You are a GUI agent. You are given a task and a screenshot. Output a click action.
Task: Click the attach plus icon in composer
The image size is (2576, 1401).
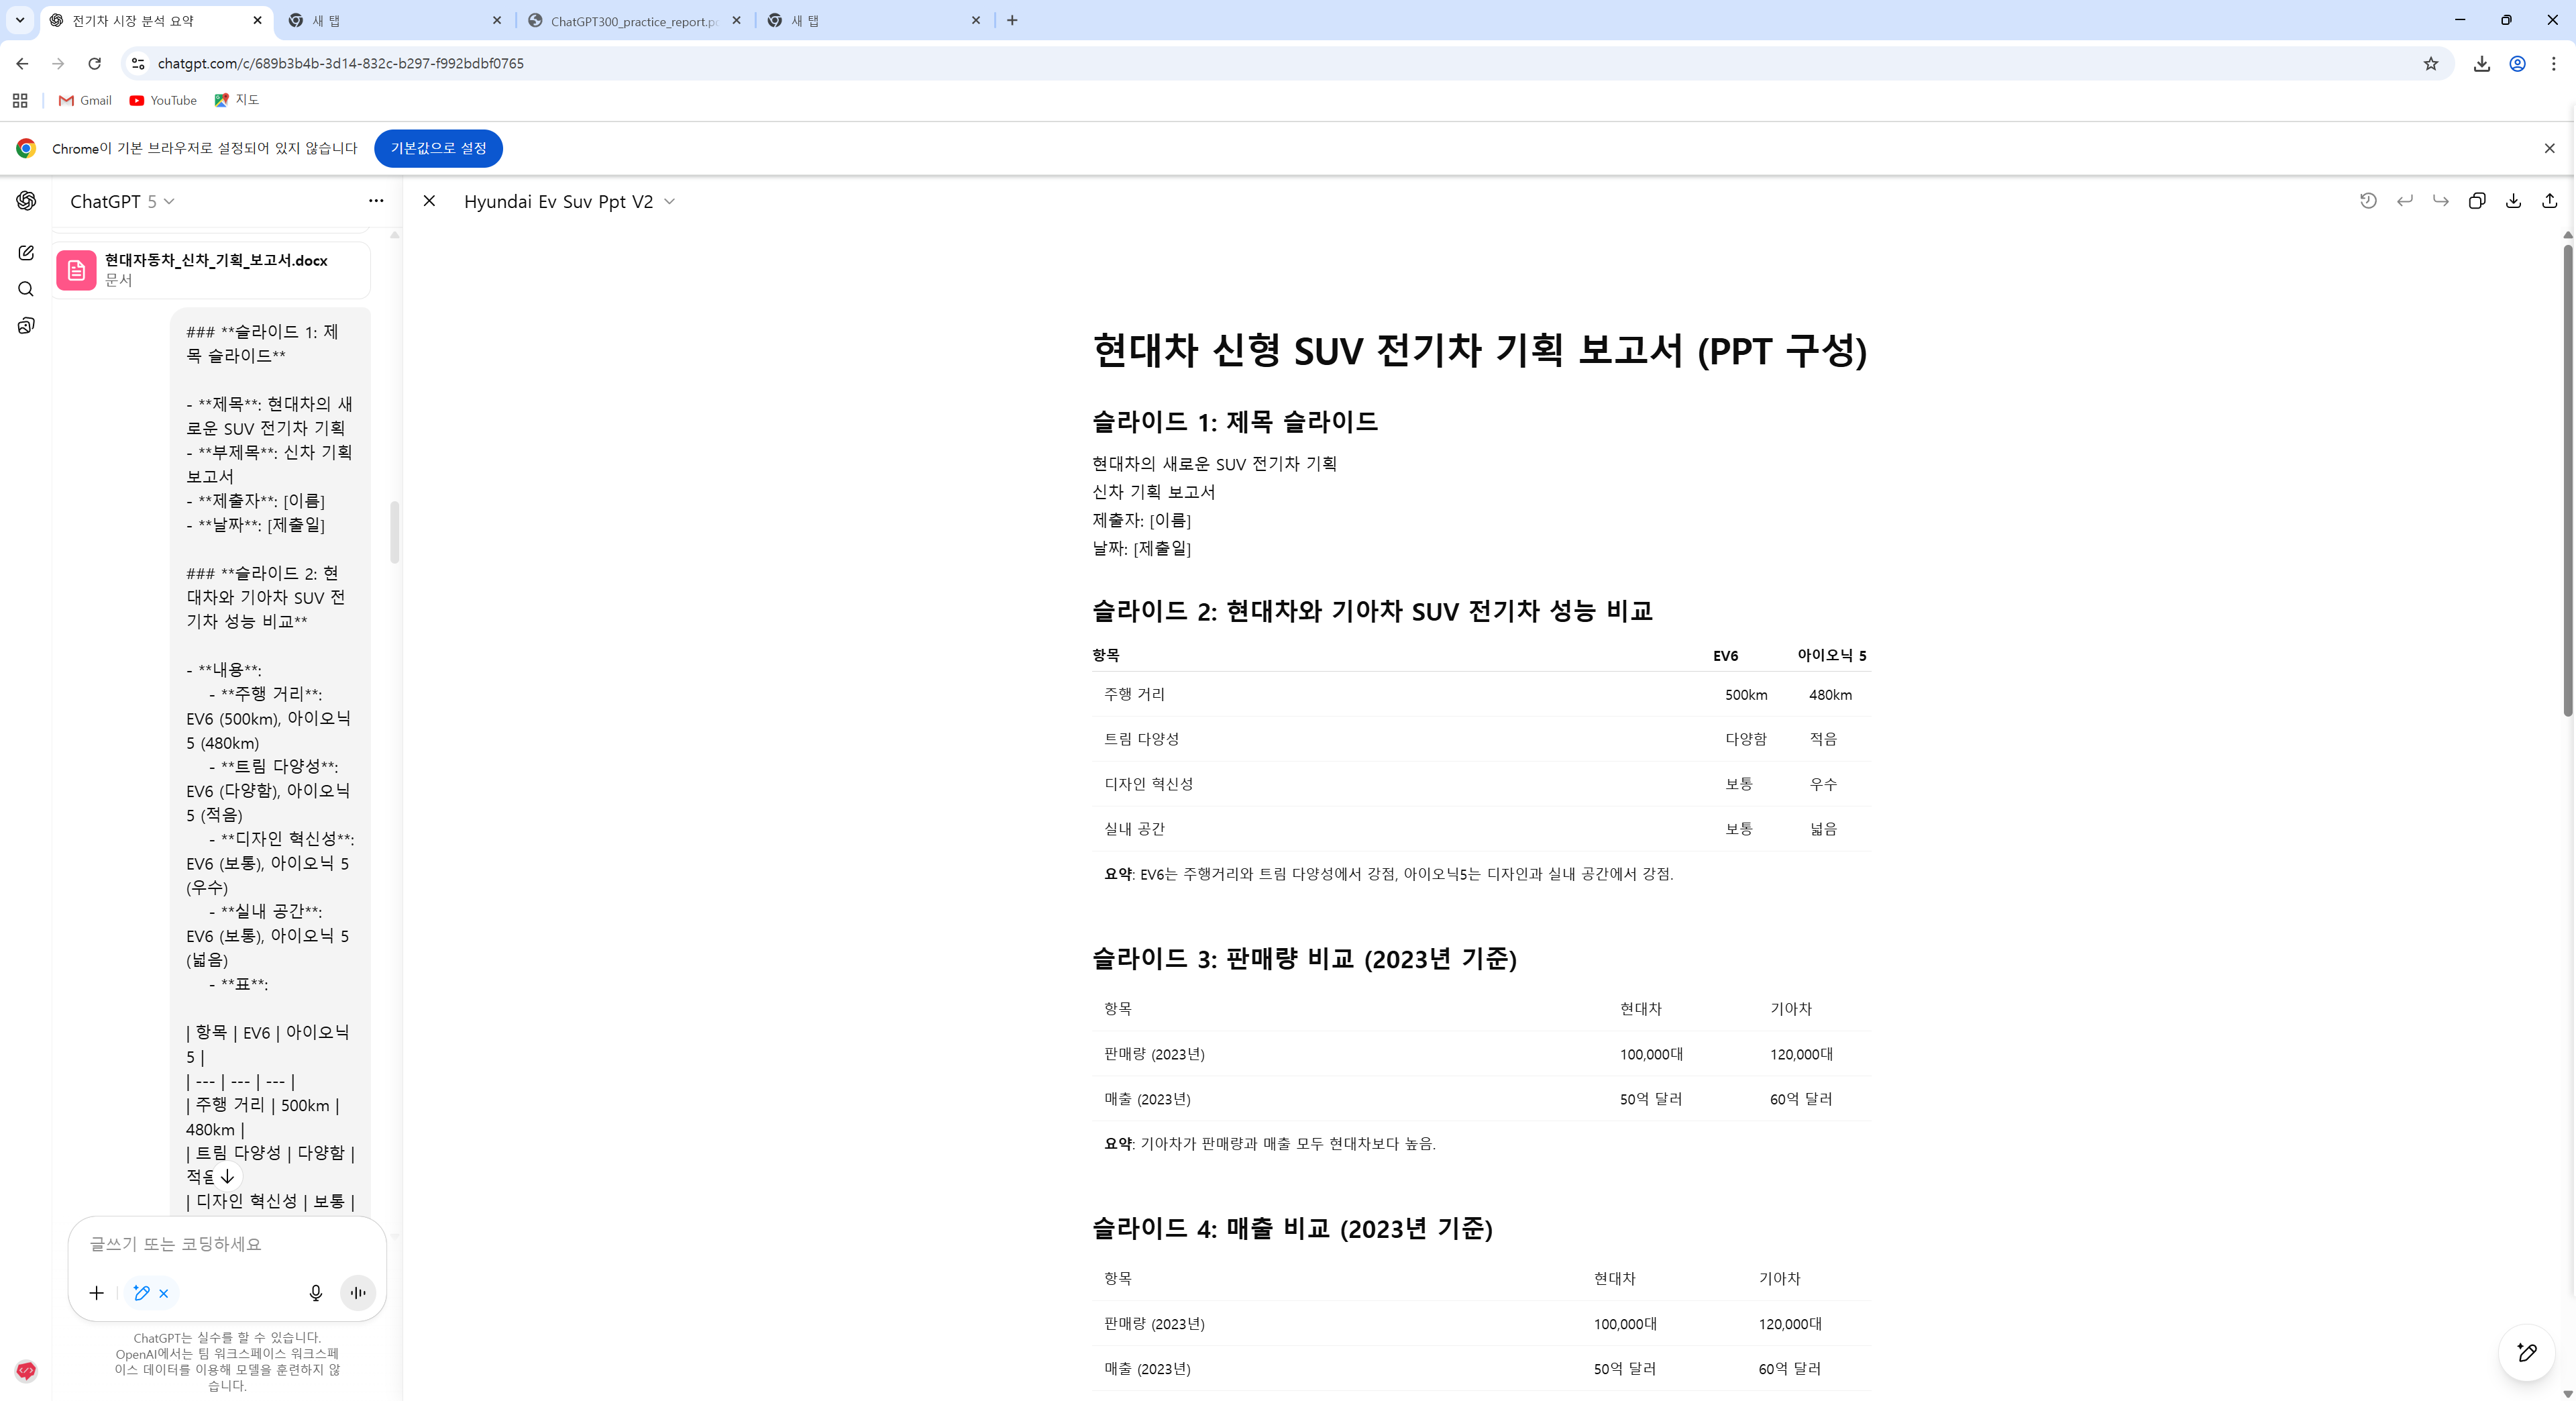point(96,1293)
